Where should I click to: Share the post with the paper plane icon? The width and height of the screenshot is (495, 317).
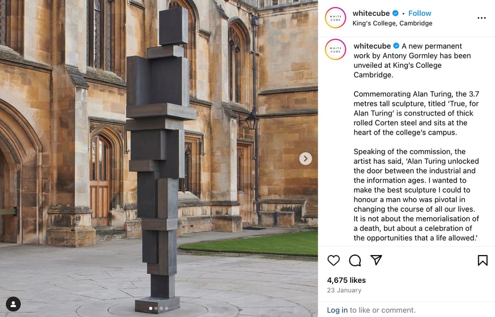click(x=376, y=260)
